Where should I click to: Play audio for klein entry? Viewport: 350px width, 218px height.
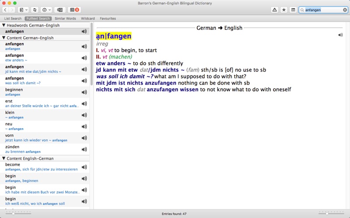84,115
